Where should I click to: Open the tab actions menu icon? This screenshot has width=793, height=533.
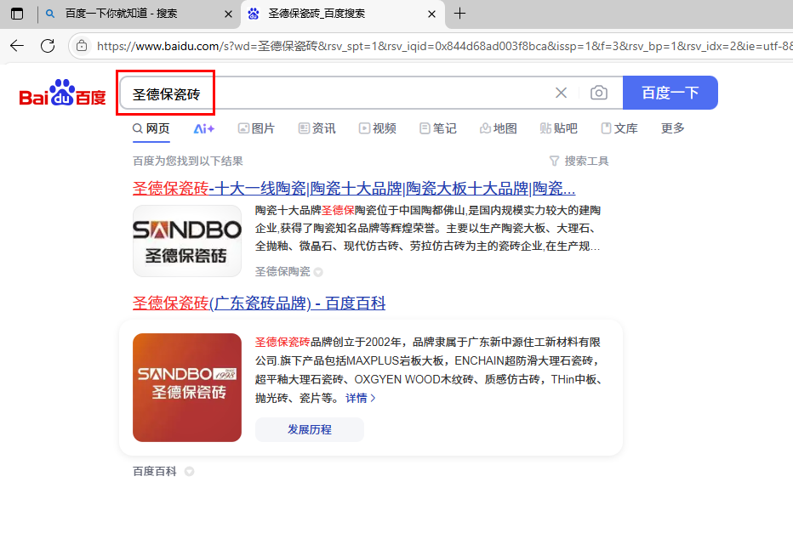[x=17, y=14]
